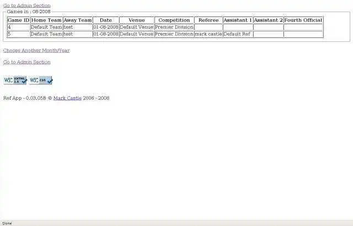This screenshot has height=226, width=353.
Task: Click Choose Another Month/Year link
Action: (x=36, y=50)
